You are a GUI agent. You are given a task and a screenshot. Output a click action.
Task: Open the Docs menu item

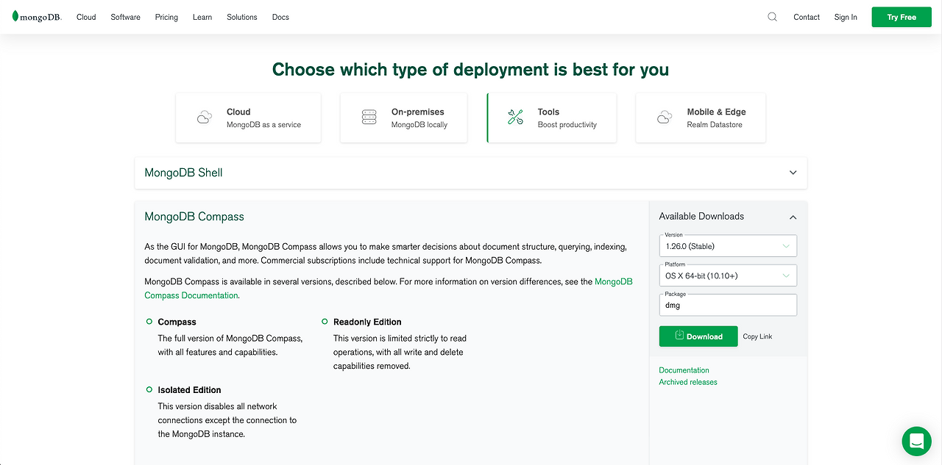[x=280, y=17]
